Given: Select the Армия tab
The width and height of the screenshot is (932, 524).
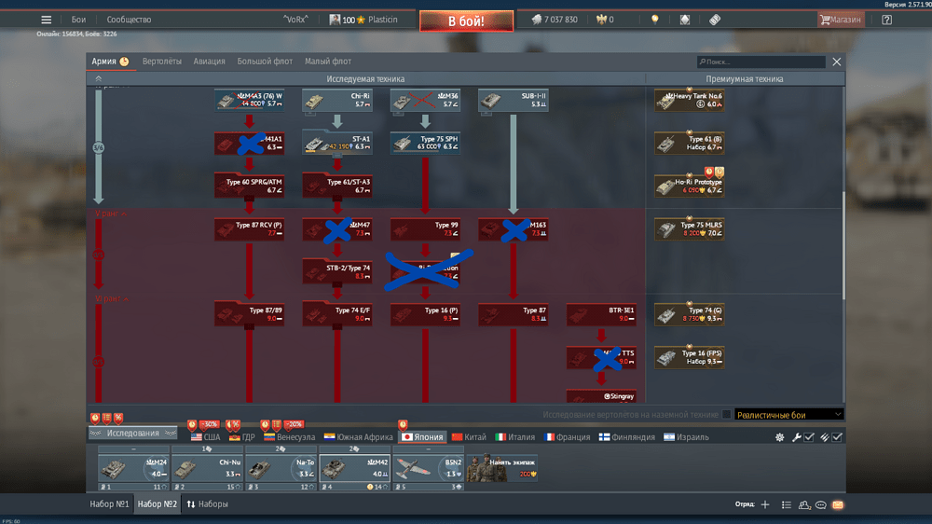Looking at the screenshot, I should (110, 62).
